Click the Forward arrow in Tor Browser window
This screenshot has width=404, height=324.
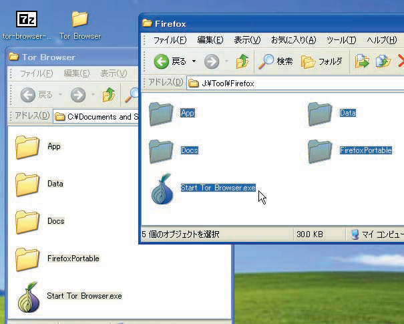(x=78, y=95)
